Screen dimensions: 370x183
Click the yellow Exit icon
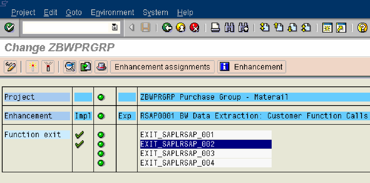[x=181, y=28]
